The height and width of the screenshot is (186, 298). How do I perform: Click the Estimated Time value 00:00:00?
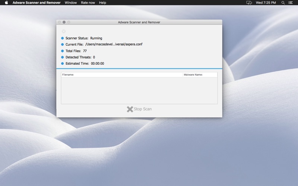coord(98,63)
